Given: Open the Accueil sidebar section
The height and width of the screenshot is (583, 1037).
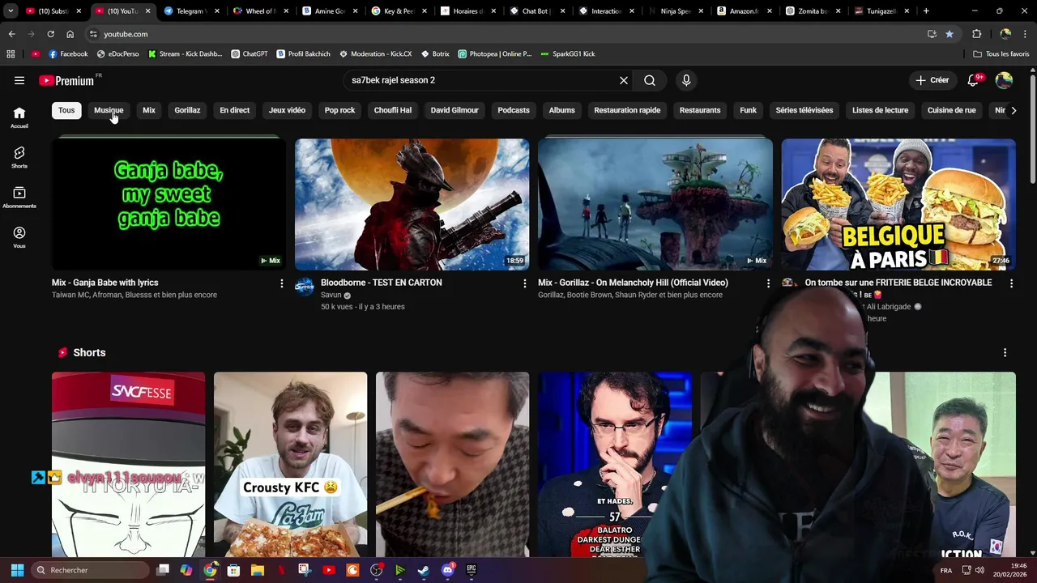Looking at the screenshot, I should (x=19, y=117).
